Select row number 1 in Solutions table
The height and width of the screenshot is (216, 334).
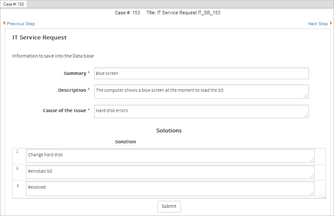point(18,152)
